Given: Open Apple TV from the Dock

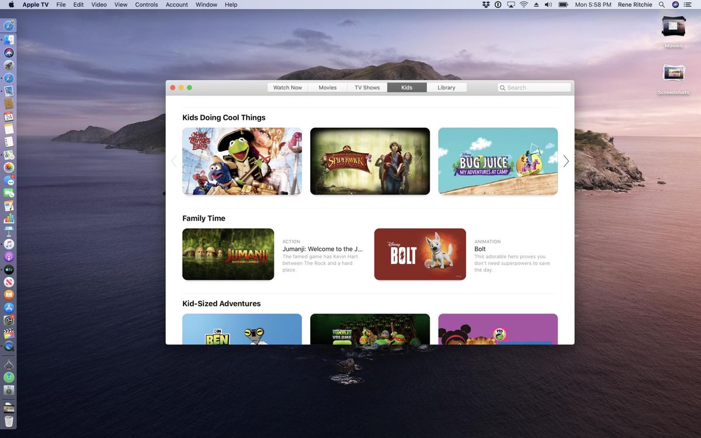Looking at the screenshot, I should point(9,270).
